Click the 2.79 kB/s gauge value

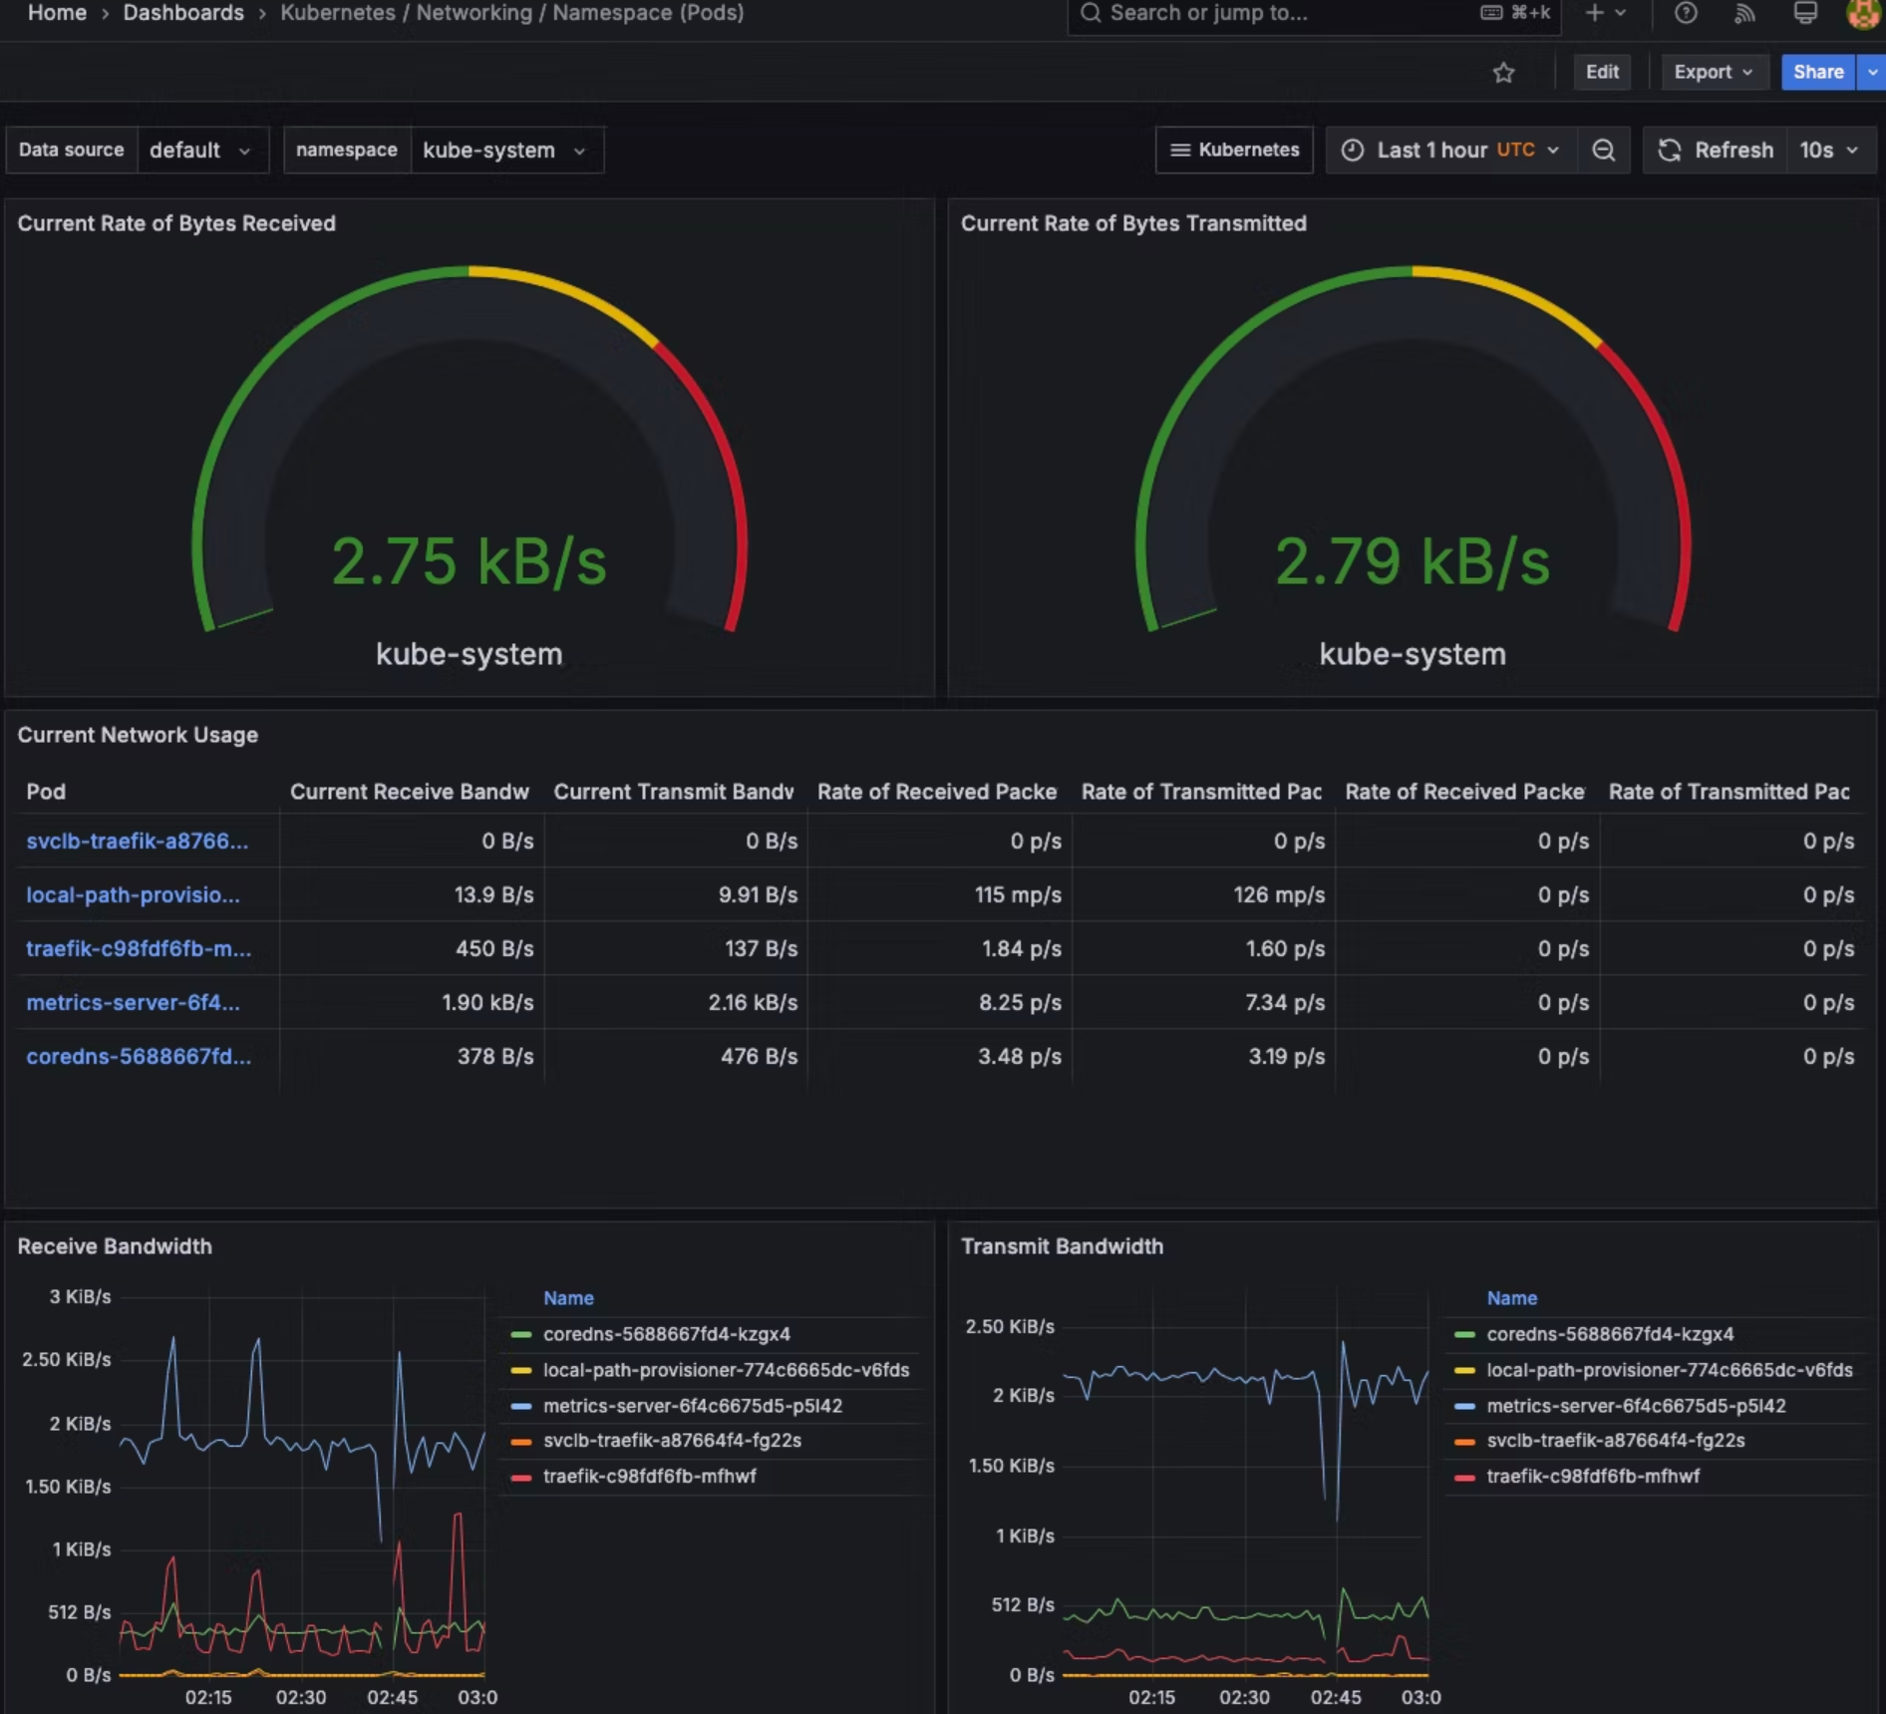coord(1413,561)
